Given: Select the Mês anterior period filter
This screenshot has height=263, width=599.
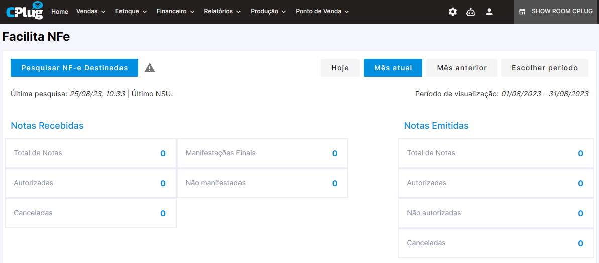Looking at the screenshot, I should pyautogui.click(x=461, y=68).
